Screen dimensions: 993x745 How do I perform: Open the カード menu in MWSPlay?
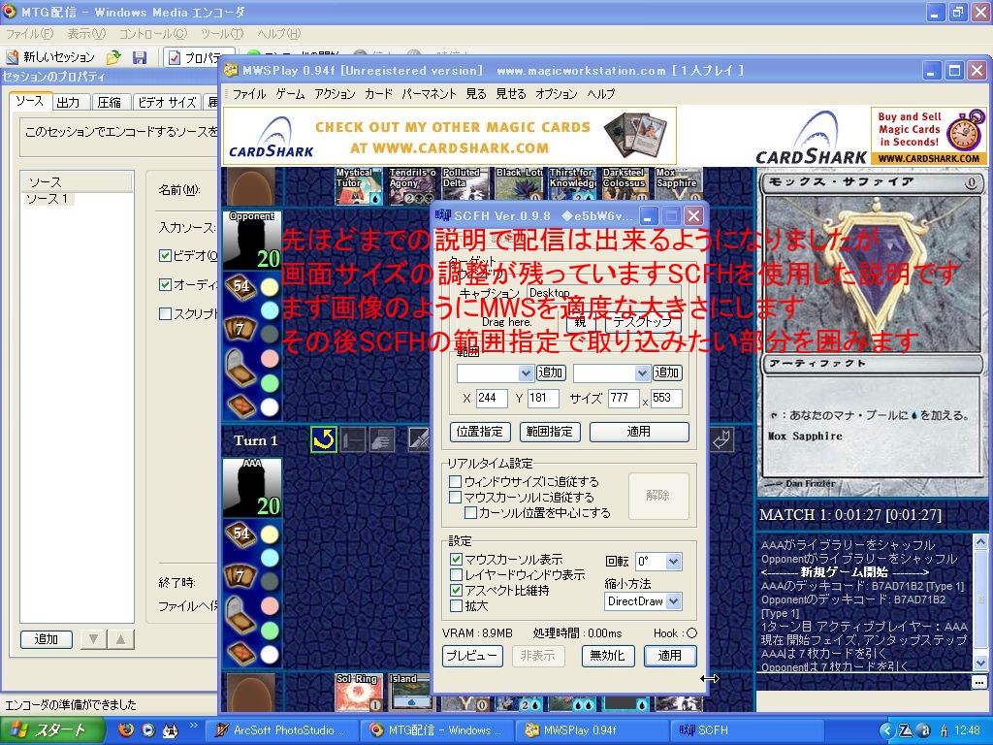click(x=378, y=94)
